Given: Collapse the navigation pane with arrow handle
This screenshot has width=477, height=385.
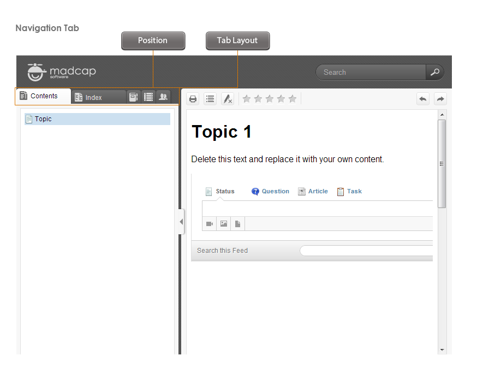Looking at the screenshot, I should pyautogui.click(x=181, y=222).
